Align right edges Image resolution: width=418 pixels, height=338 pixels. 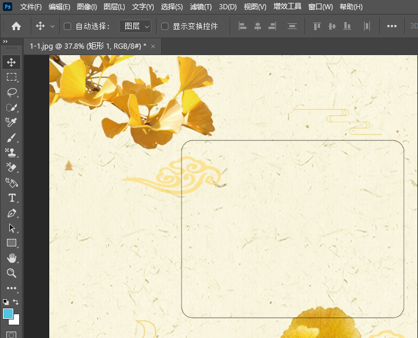pos(272,26)
